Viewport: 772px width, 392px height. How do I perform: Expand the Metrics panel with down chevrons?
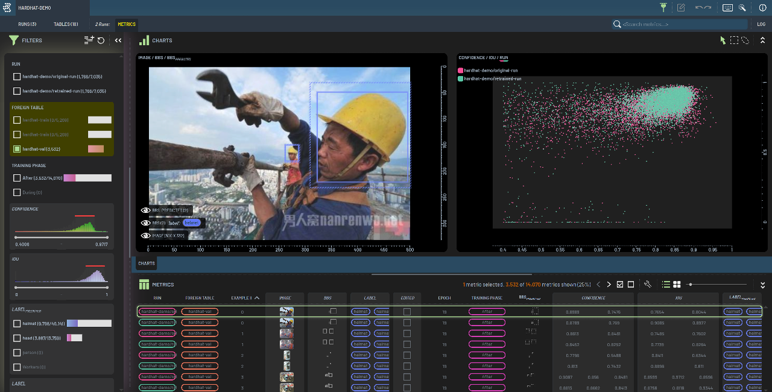pos(762,285)
